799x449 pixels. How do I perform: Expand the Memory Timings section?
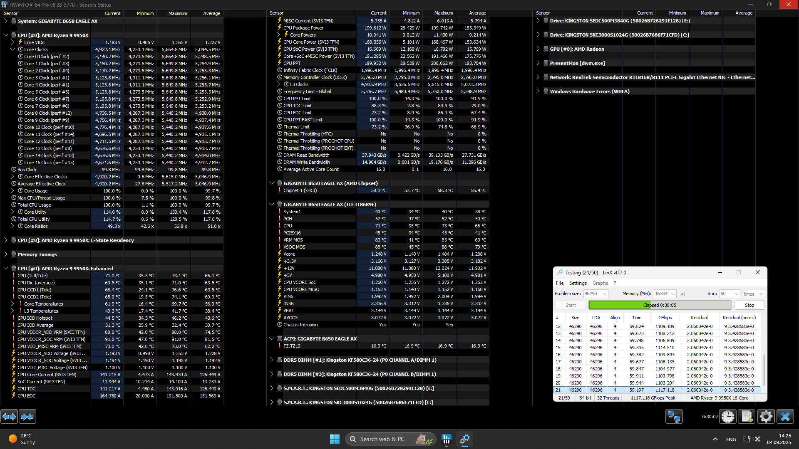[x=6, y=254]
